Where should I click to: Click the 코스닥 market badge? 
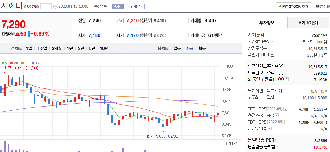coord(46,6)
